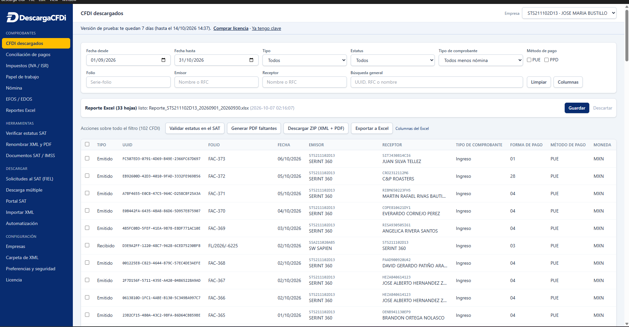Click the UUID column header
This screenshot has height=327, width=629.
tap(127, 145)
